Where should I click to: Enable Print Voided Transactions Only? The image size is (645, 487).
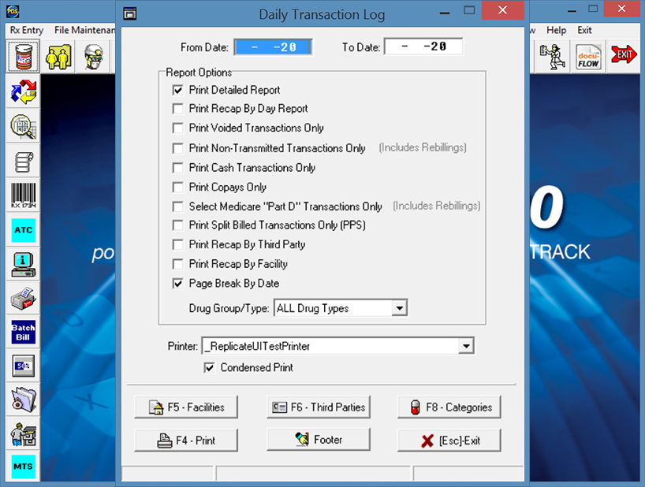point(178,128)
